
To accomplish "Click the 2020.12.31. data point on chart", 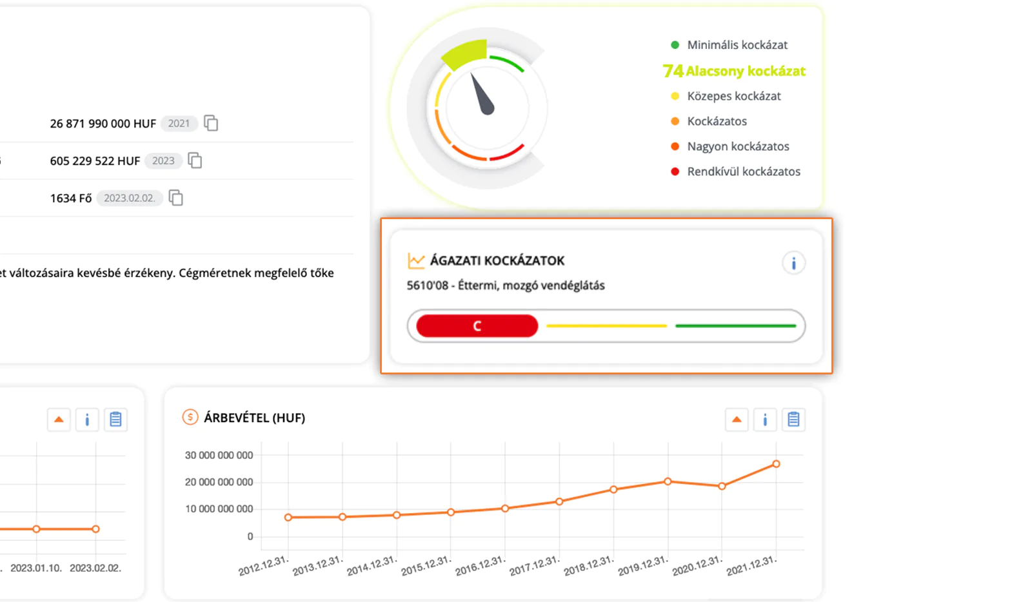I will click(x=722, y=486).
